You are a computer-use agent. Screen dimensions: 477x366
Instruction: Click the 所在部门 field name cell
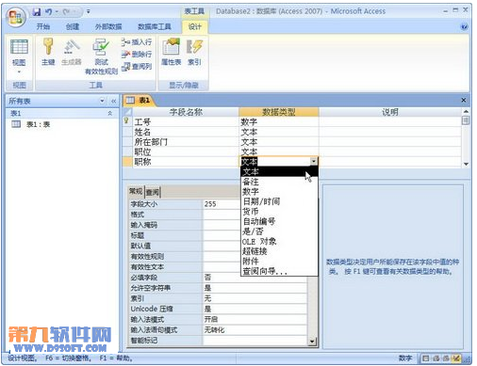186,142
